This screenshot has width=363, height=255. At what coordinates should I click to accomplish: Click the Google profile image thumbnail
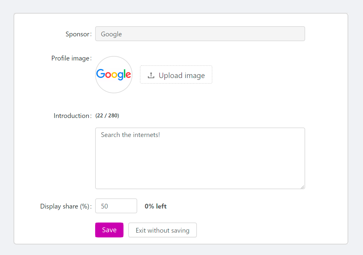coord(114,74)
